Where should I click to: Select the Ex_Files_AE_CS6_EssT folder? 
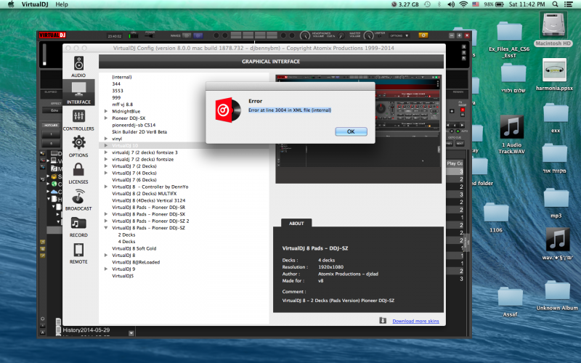(x=510, y=39)
